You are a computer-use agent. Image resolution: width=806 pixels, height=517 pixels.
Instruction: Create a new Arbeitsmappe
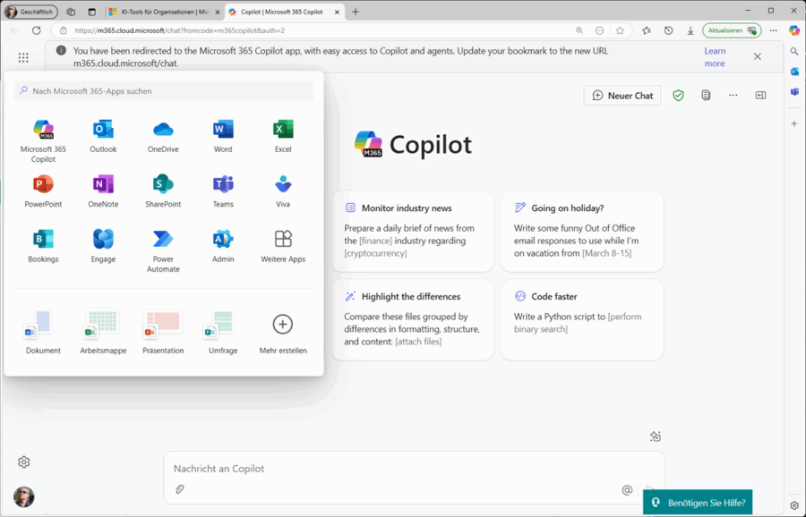[x=103, y=332]
